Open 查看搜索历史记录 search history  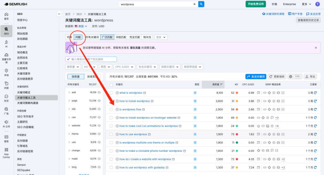point(308,20)
